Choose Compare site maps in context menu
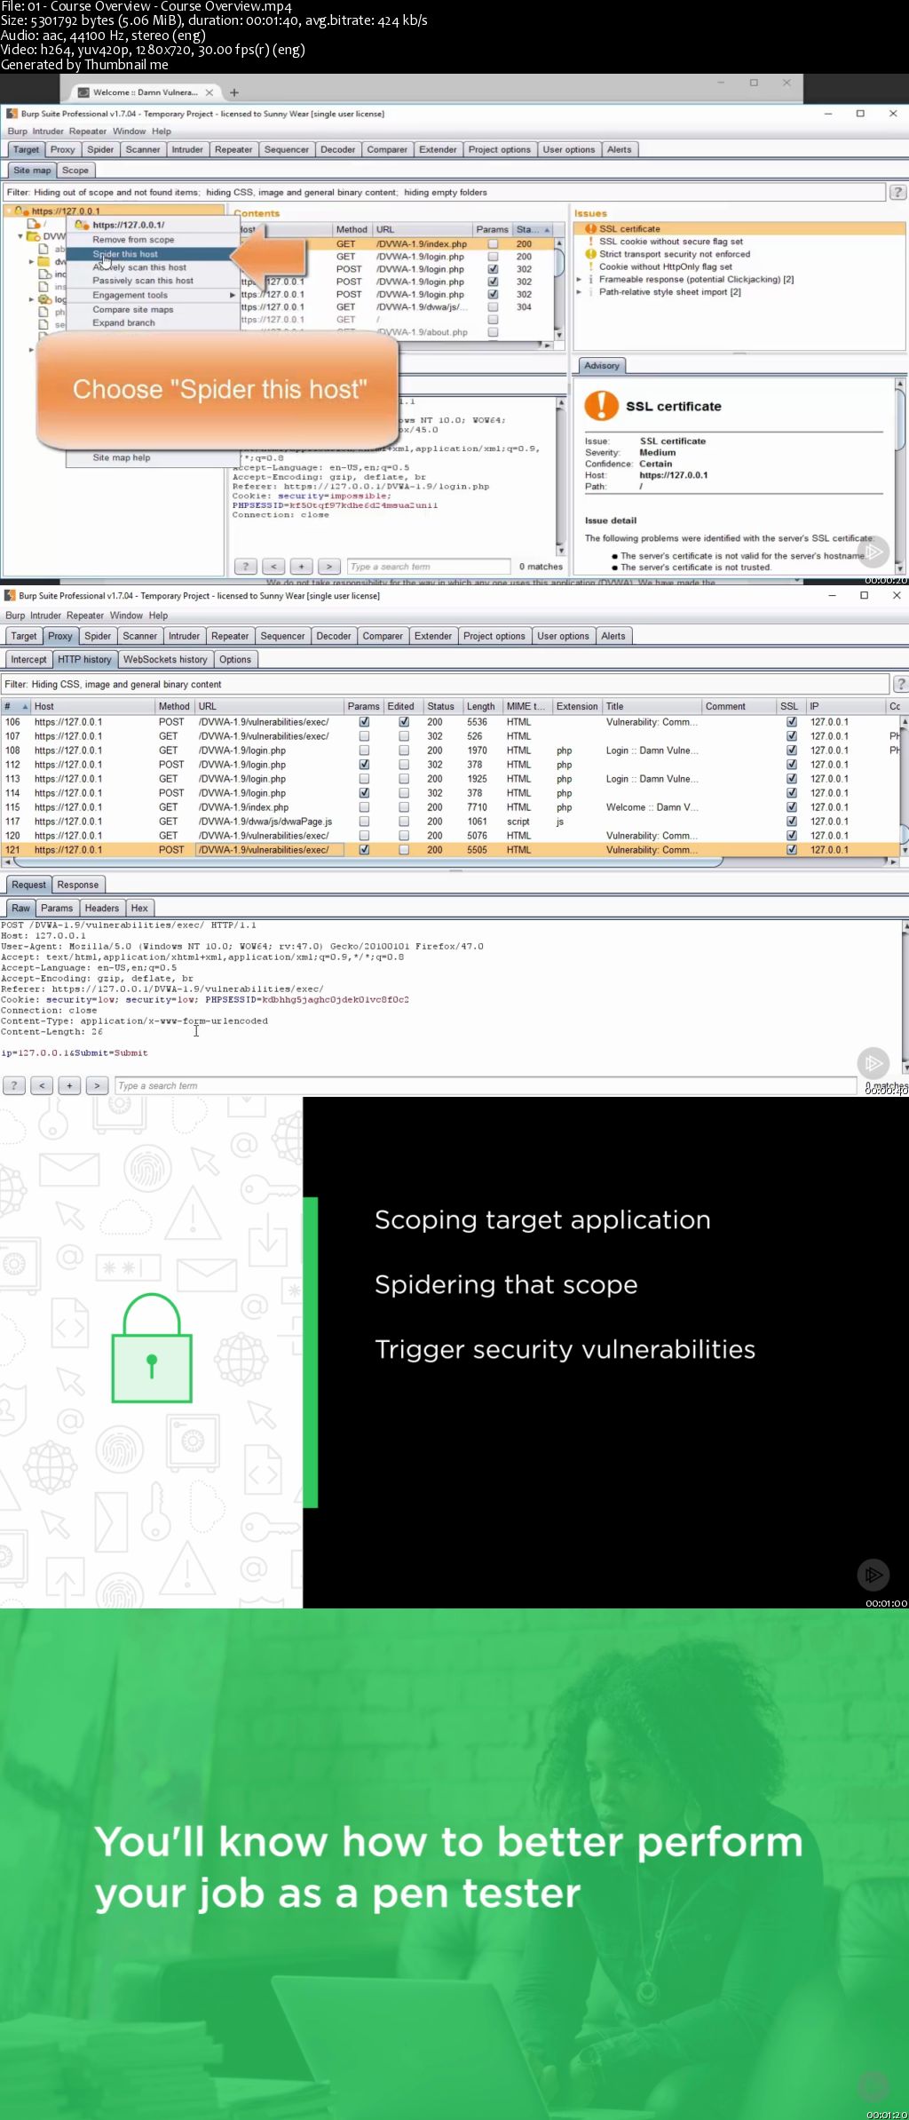 coord(133,310)
